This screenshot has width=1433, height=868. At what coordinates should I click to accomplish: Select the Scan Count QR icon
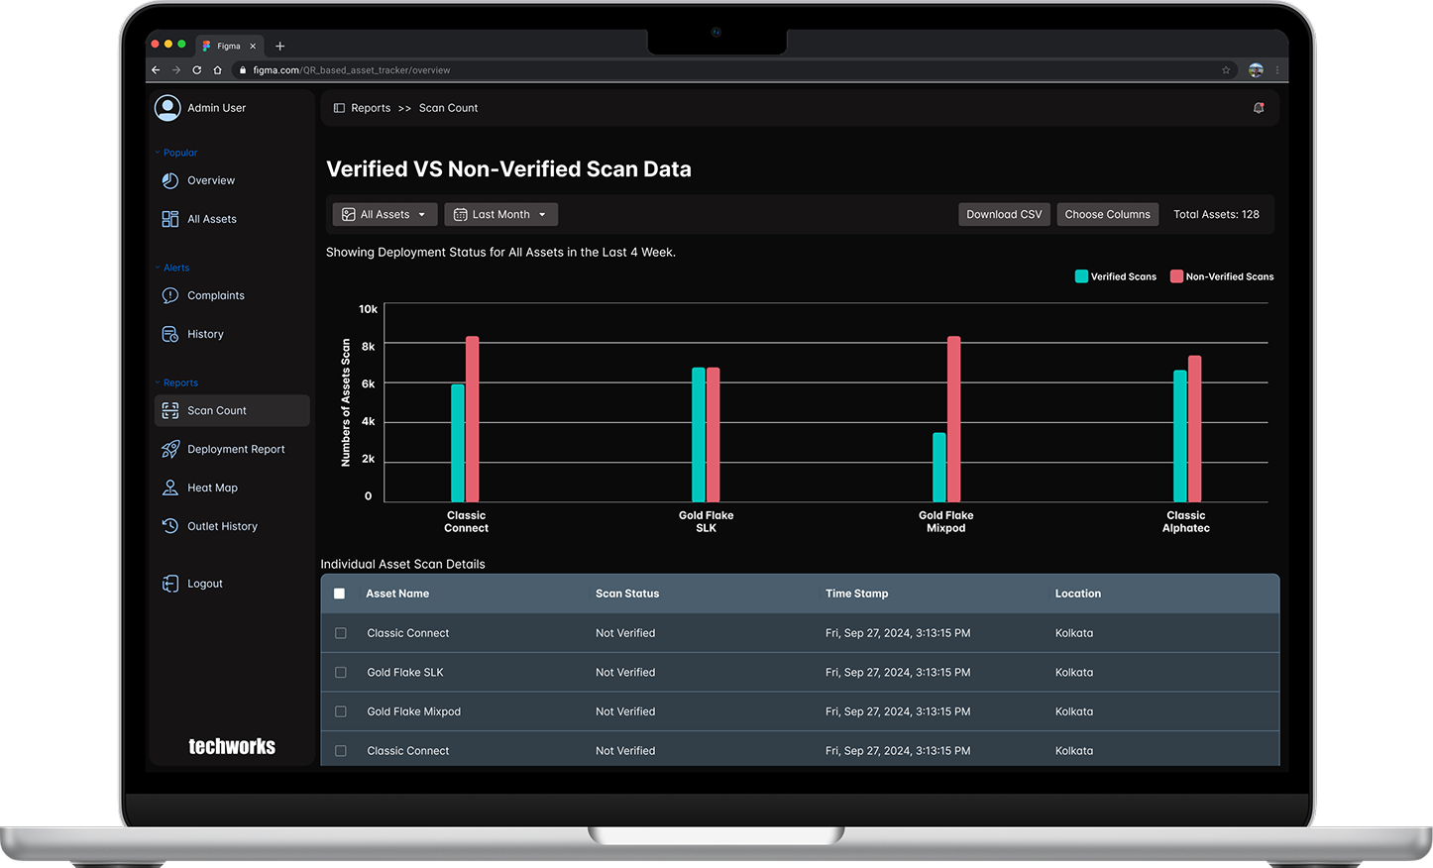point(170,410)
